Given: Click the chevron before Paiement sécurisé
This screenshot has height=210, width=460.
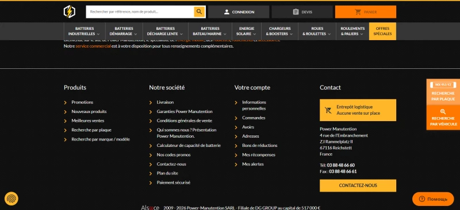Looking at the screenshot, I should 151,183.
